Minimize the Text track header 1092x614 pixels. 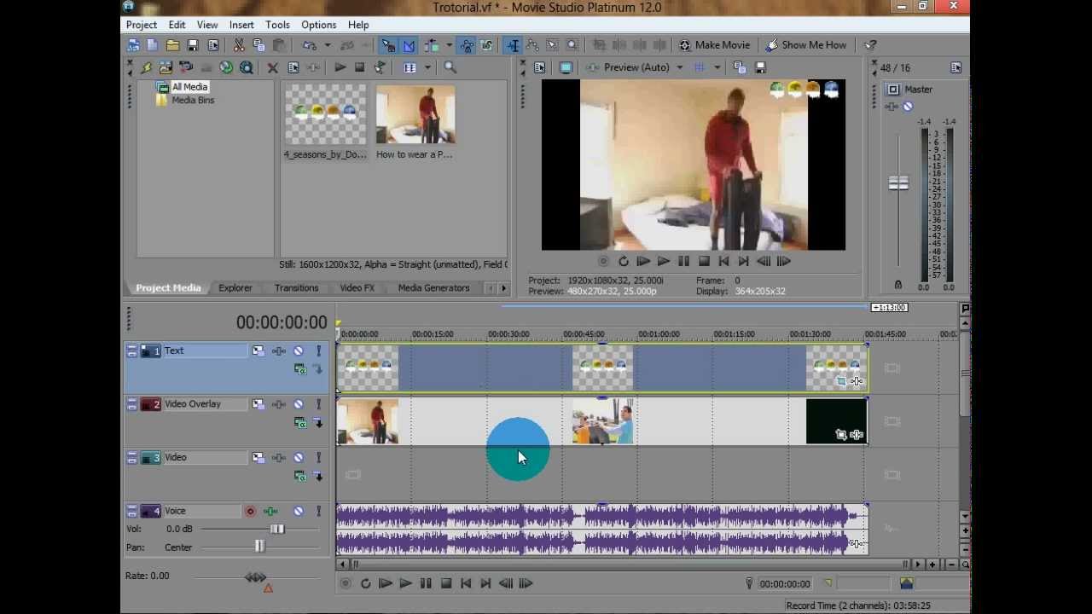[131, 350]
